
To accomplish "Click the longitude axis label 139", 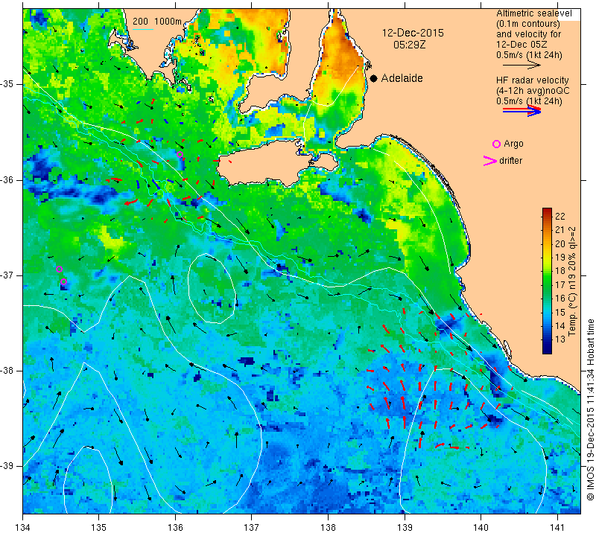I will click(x=405, y=527).
